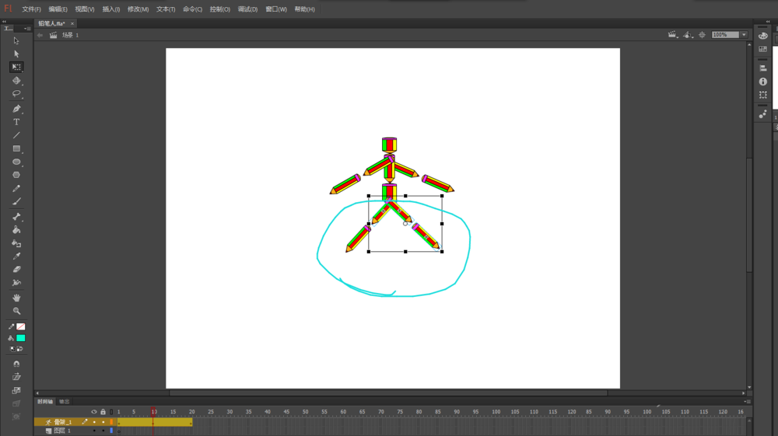The image size is (778, 436).
Task: Open the 文本(T) menu
Action: coord(166,9)
